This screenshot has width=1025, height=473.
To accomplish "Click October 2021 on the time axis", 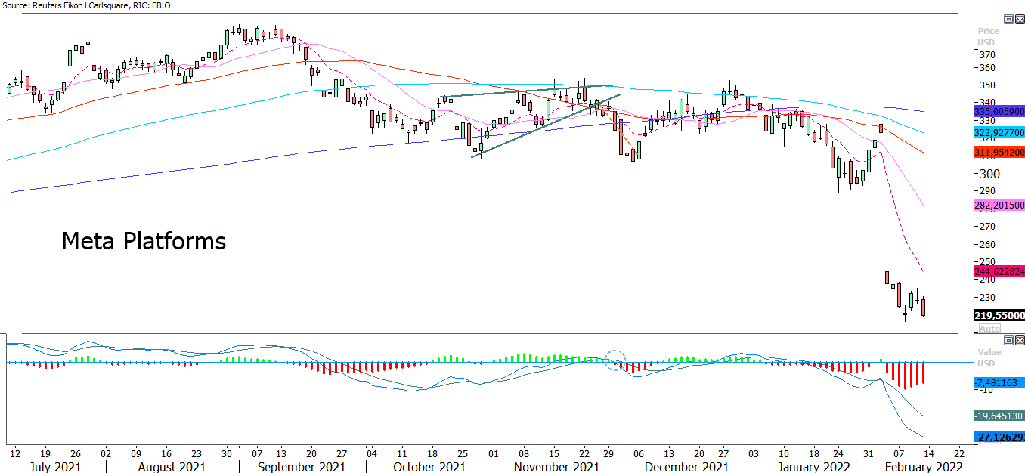I will tap(431, 467).
